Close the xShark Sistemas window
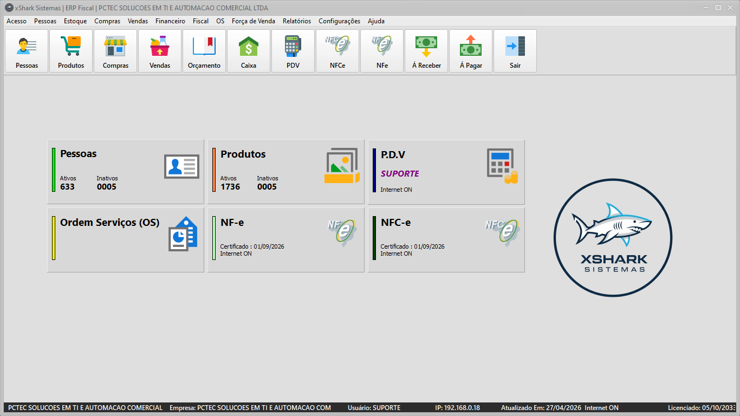The image size is (740, 416). pyautogui.click(x=731, y=8)
